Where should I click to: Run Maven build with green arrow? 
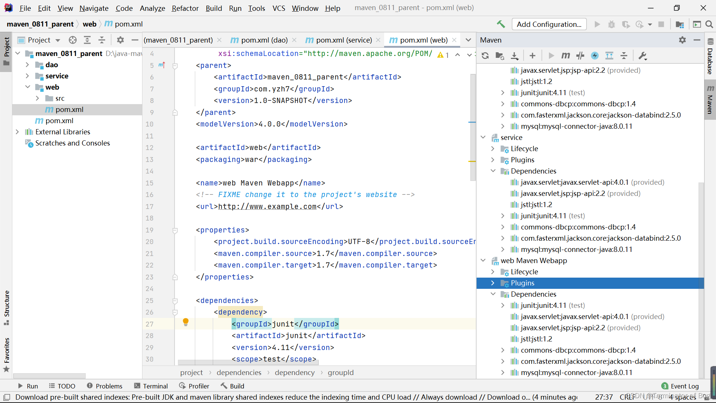tap(551, 56)
